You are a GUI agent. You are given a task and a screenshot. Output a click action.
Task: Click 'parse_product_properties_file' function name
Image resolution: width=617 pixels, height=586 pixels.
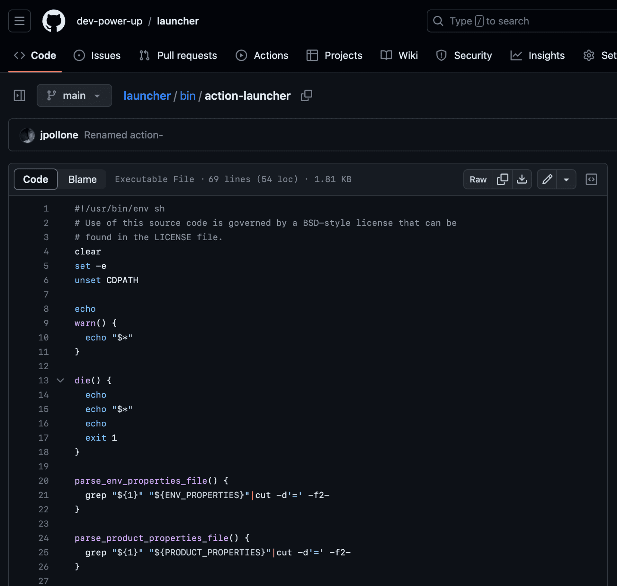click(x=151, y=538)
